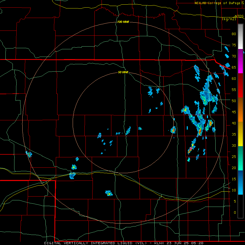
Task: Click the 15 value on the color scale
Action: click(x=234, y=179)
